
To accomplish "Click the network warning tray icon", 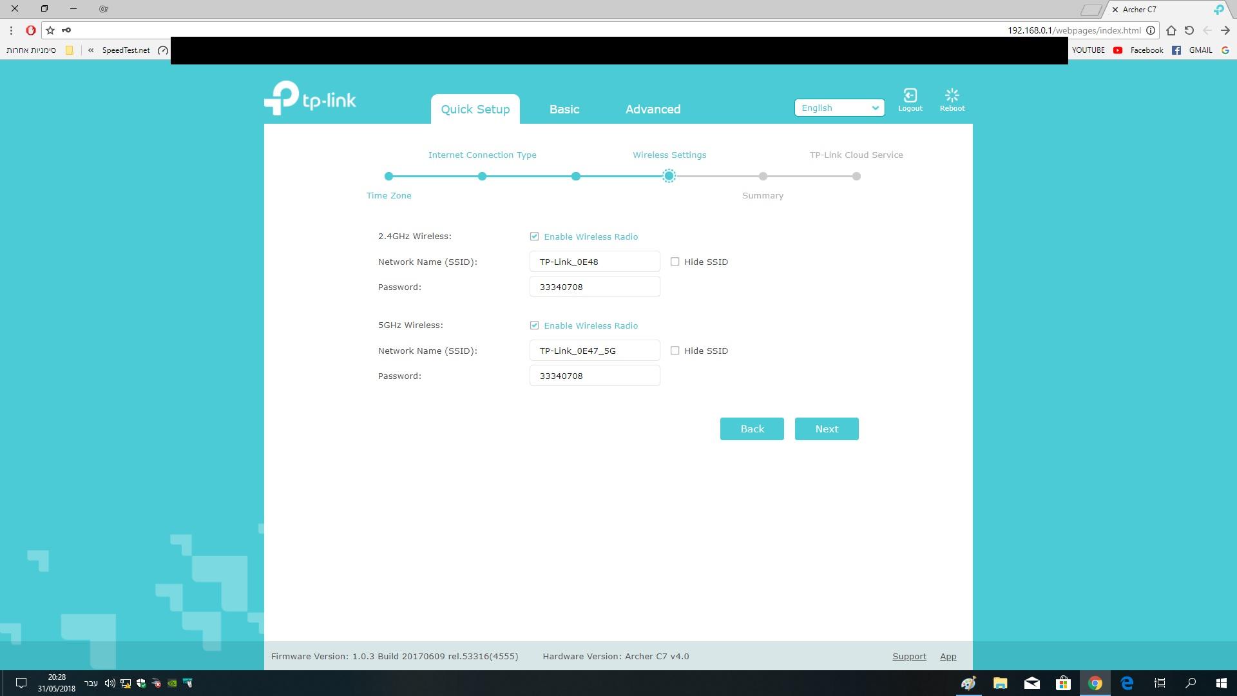I will click(x=126, y=683).
